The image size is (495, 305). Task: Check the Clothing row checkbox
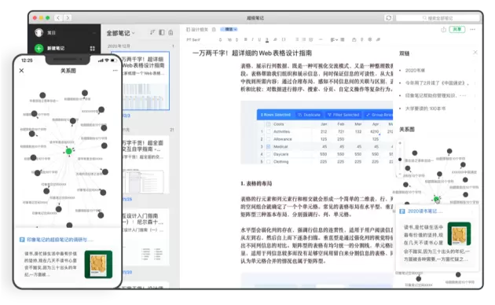click(269, 162)
